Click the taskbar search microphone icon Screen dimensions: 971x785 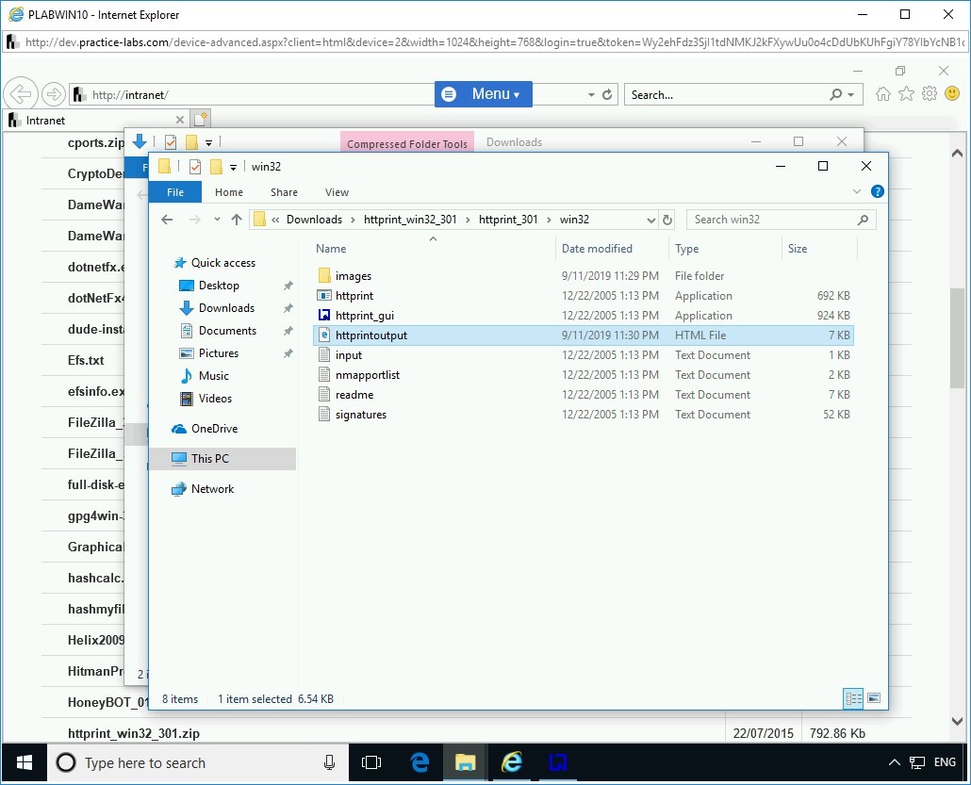pyautogui.click(x=329, y=762)
